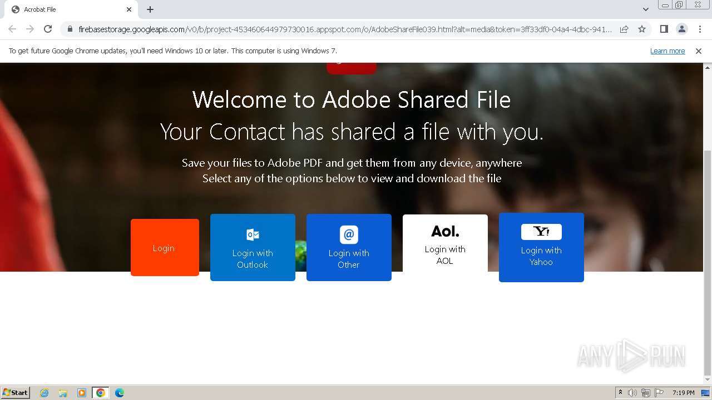Open a new browser tab

(150, 9)
